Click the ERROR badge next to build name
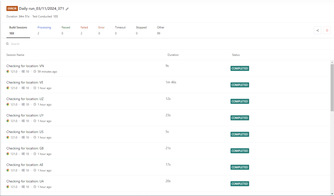This screenshot has width=334, height=196. tap(12, 8)
